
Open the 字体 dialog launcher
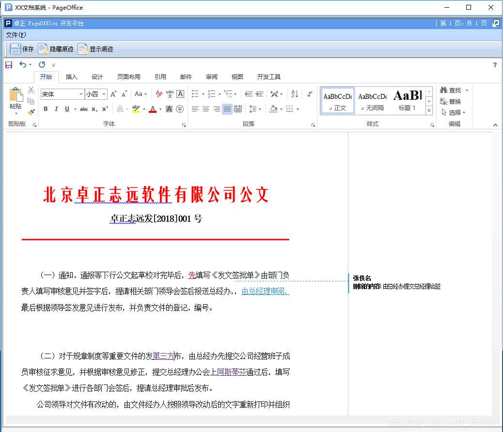point(184,125)
